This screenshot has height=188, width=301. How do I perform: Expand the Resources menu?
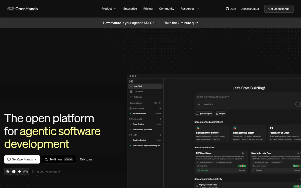point(190,9)
